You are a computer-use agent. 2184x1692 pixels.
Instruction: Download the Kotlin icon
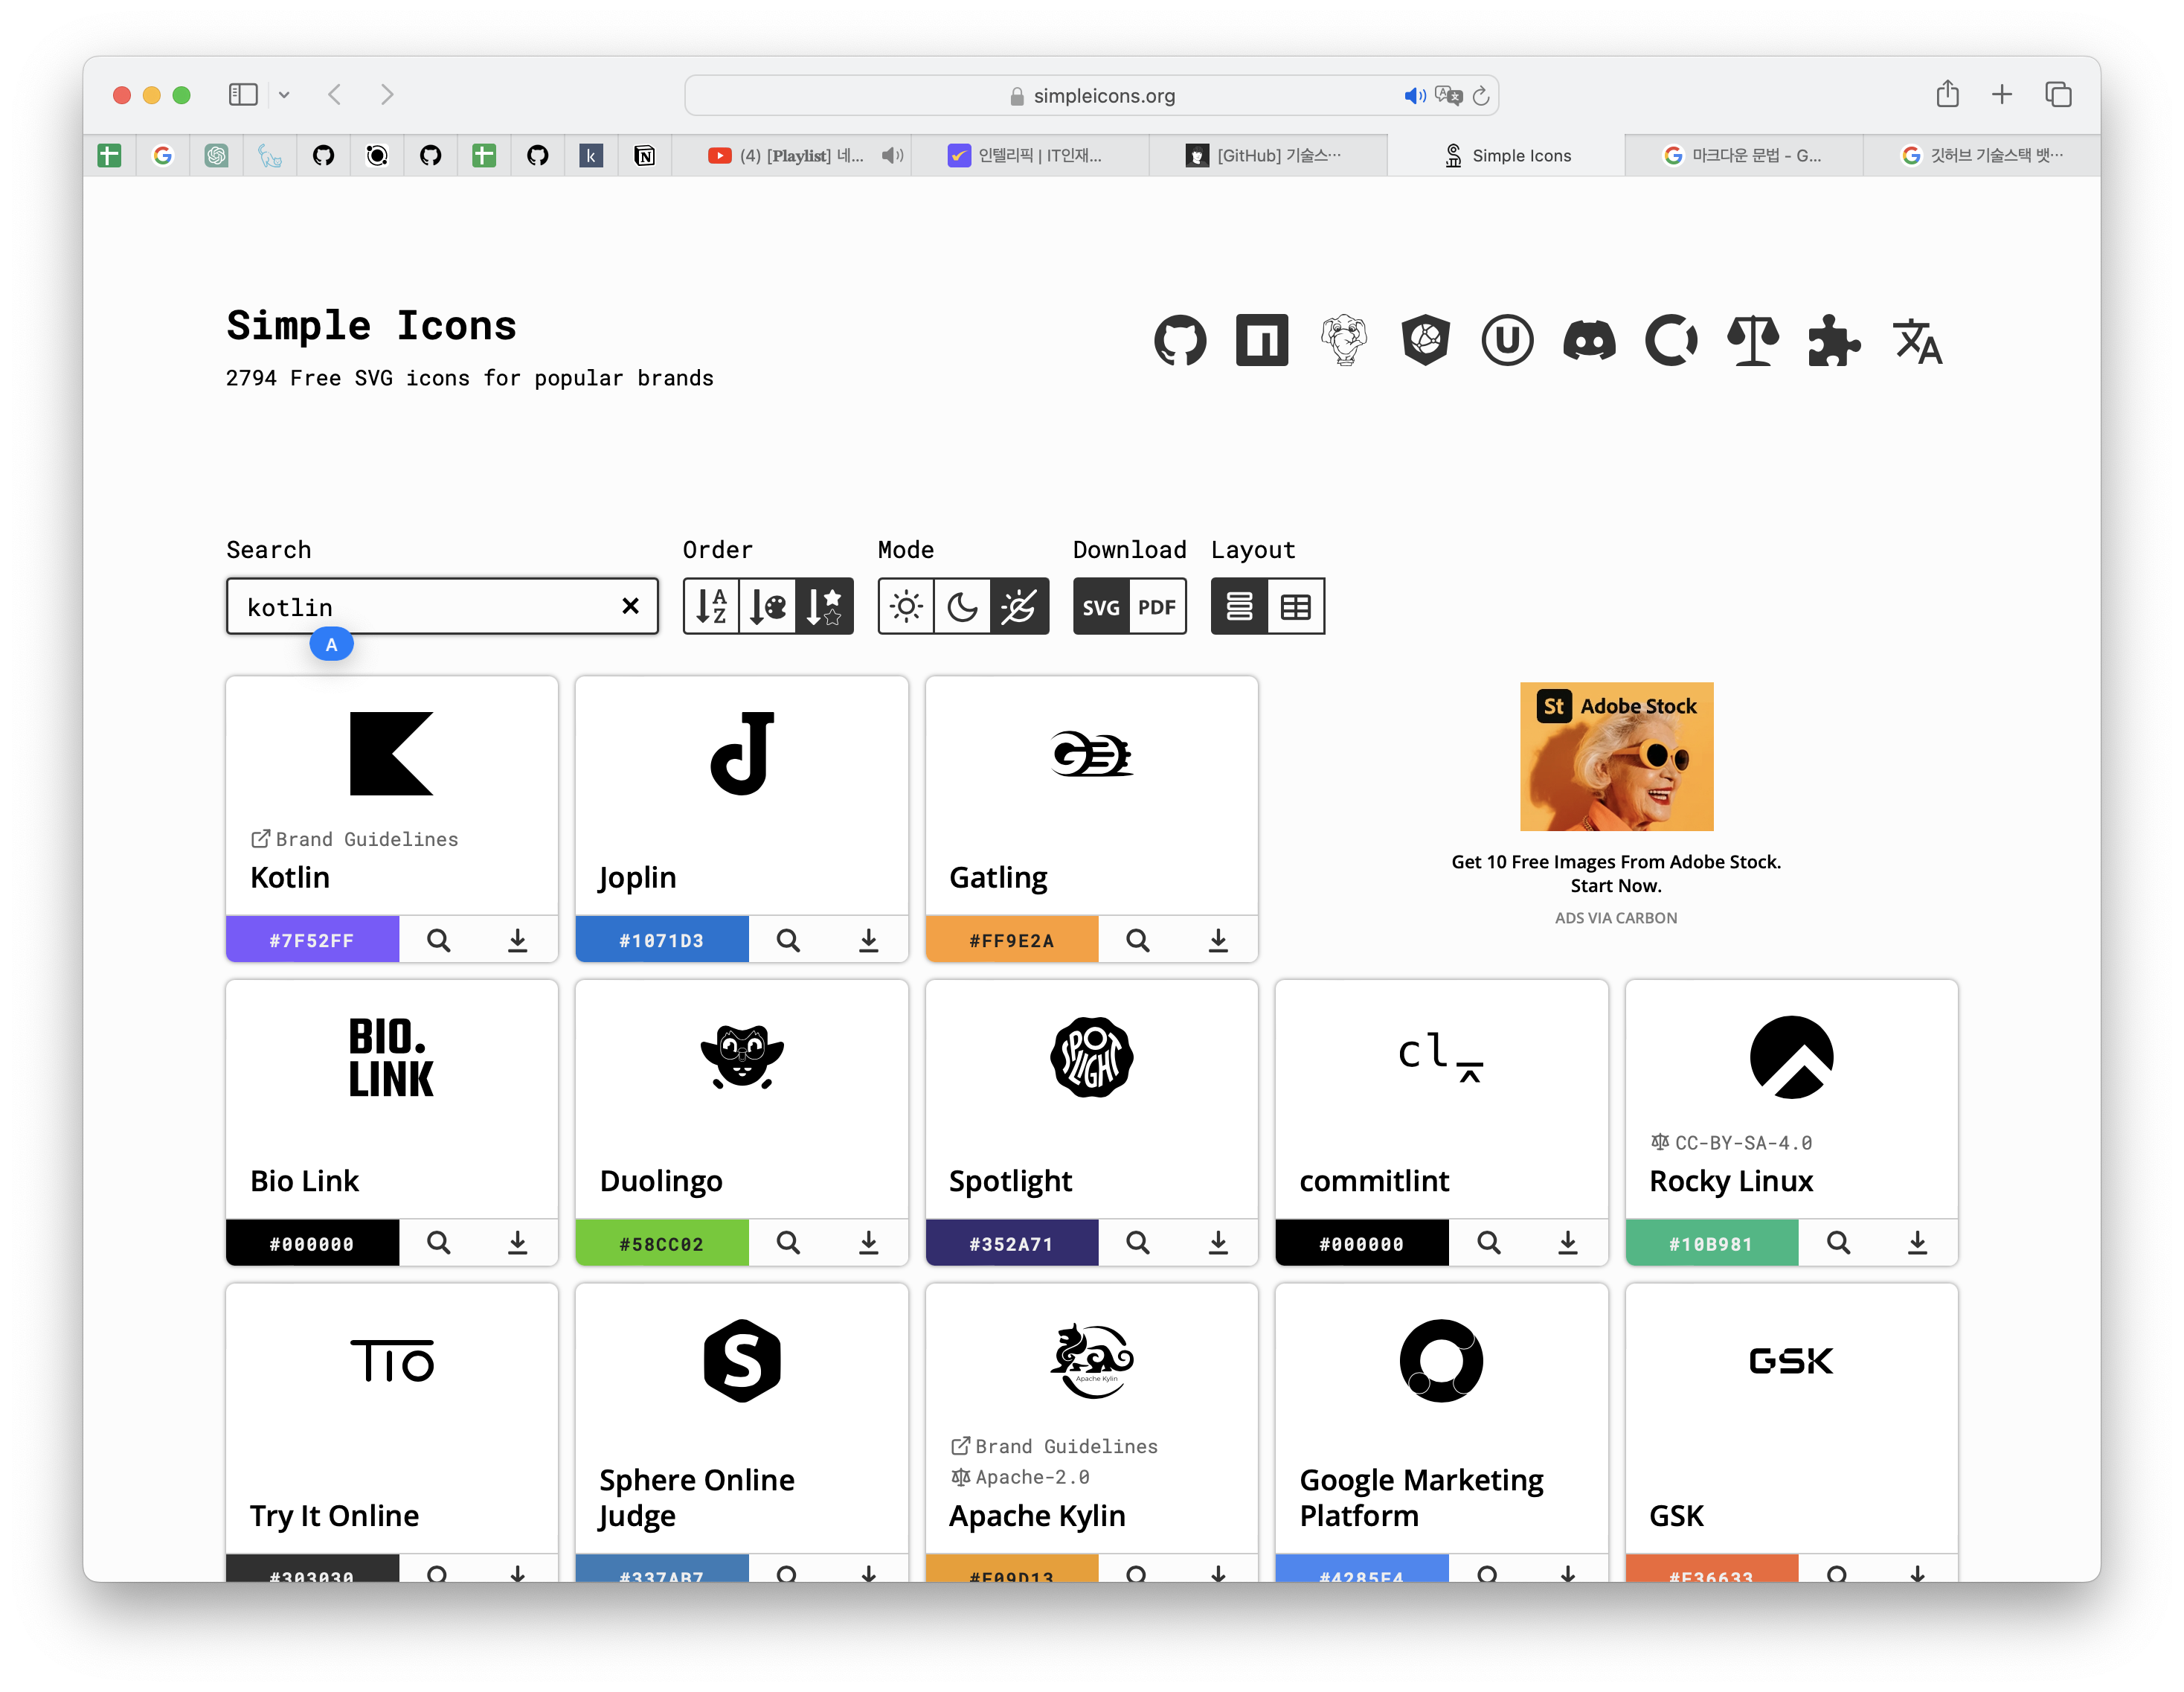[x=517, y=940]
